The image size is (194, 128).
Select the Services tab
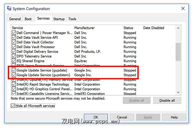coord(43,18)
